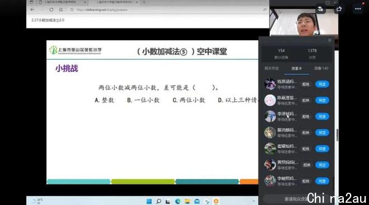Approve the first listed user's request
Screen dimensions: 369x205
(x=322, y=84)
